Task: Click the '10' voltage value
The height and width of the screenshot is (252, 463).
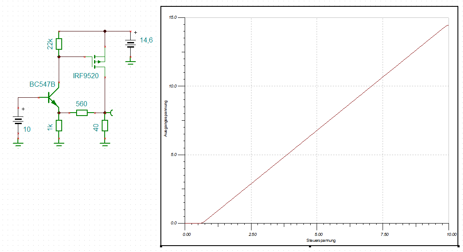Action: click(27, 129)
